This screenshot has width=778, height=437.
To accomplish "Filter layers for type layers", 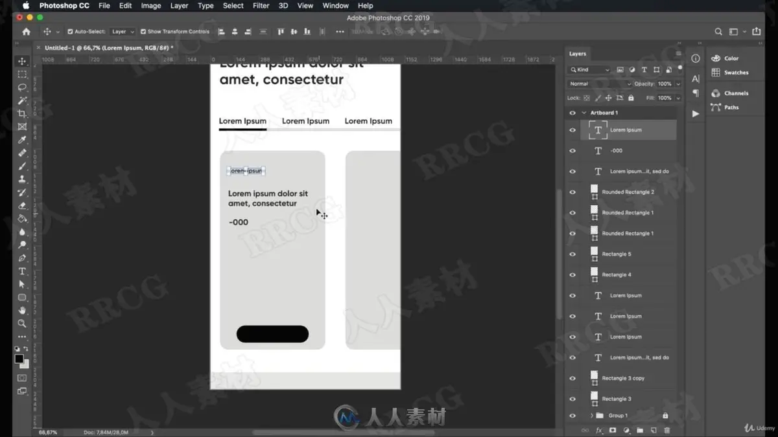I will pos(644,70).
